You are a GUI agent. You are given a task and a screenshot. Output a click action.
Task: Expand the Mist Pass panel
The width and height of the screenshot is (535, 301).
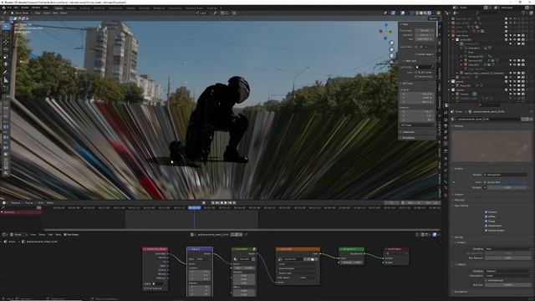pyautogui.click(x=460, y=200)
